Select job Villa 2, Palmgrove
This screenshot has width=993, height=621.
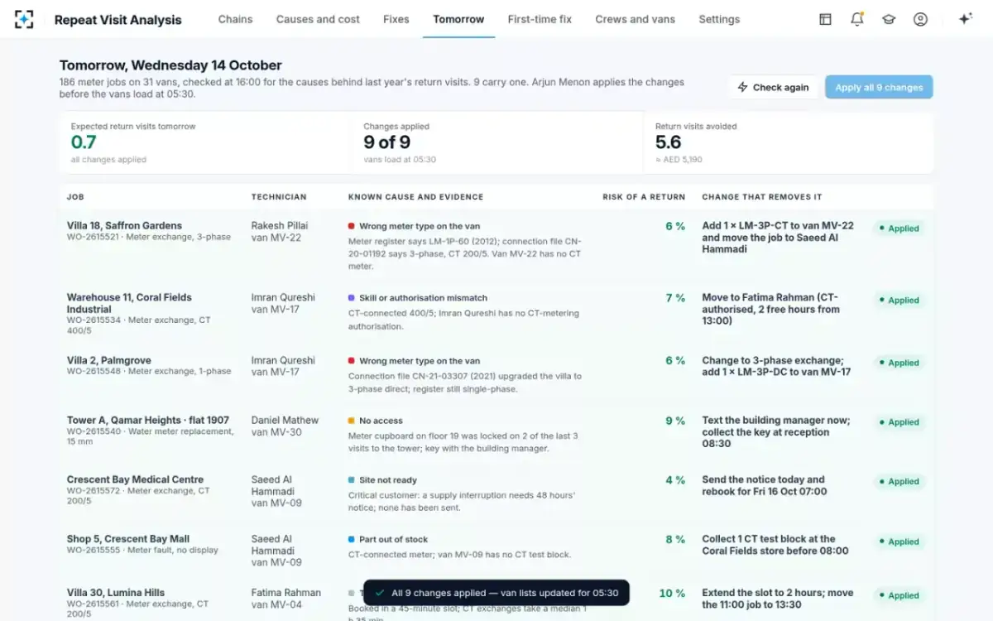click(111, 360)
